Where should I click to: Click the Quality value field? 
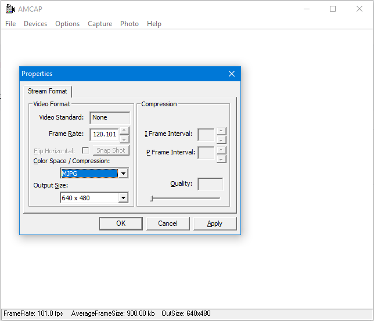tap(210, 184)
